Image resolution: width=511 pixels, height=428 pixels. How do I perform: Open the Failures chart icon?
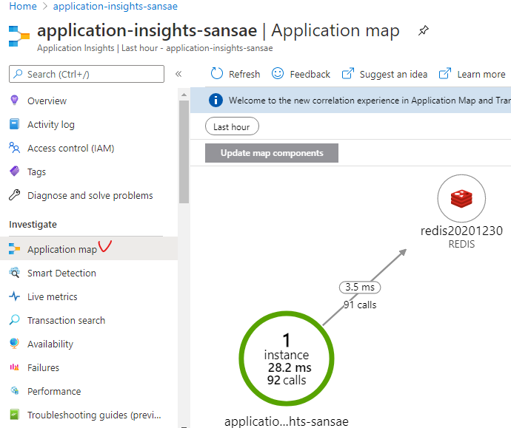coord(14,368)
